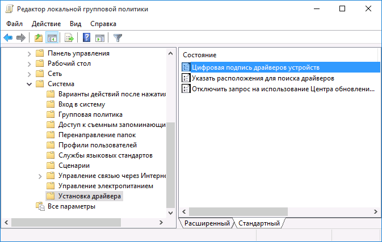
Task: Click the Back arrow toolbar icon
Action: [8, 38]
